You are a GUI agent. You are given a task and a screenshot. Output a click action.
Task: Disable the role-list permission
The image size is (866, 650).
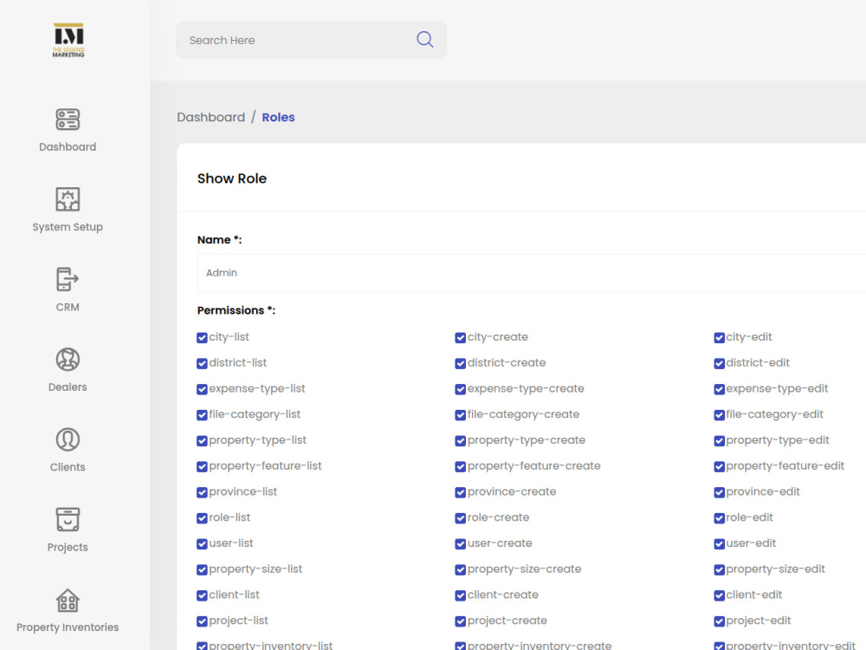coord(202,518)
